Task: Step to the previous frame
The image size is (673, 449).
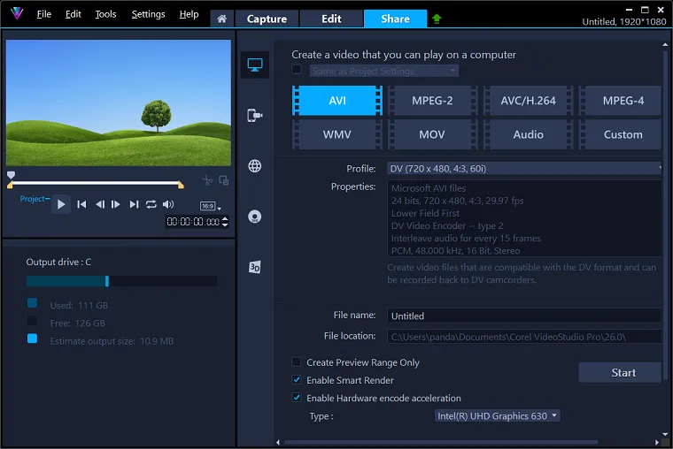Action: point(100,204)
